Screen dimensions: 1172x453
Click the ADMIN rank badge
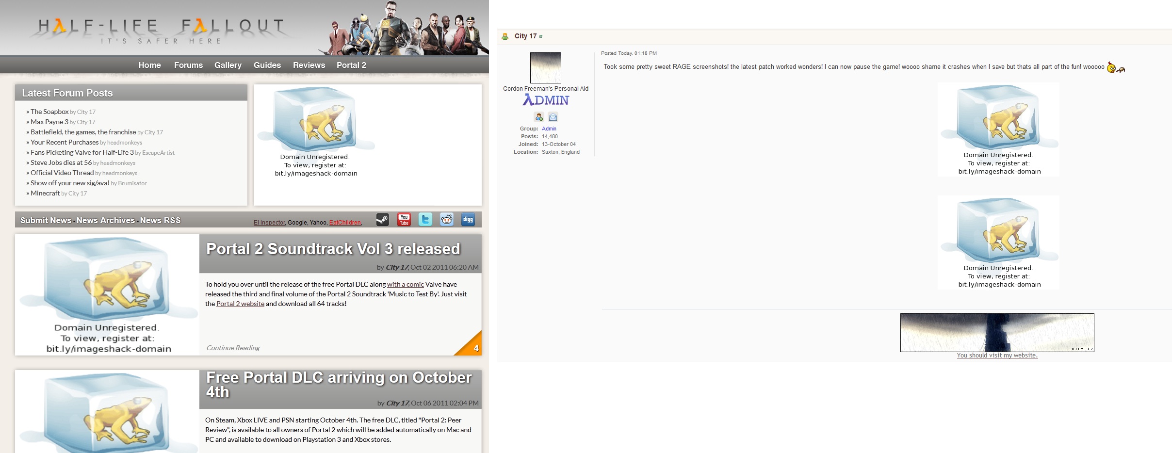pos(546,100)
